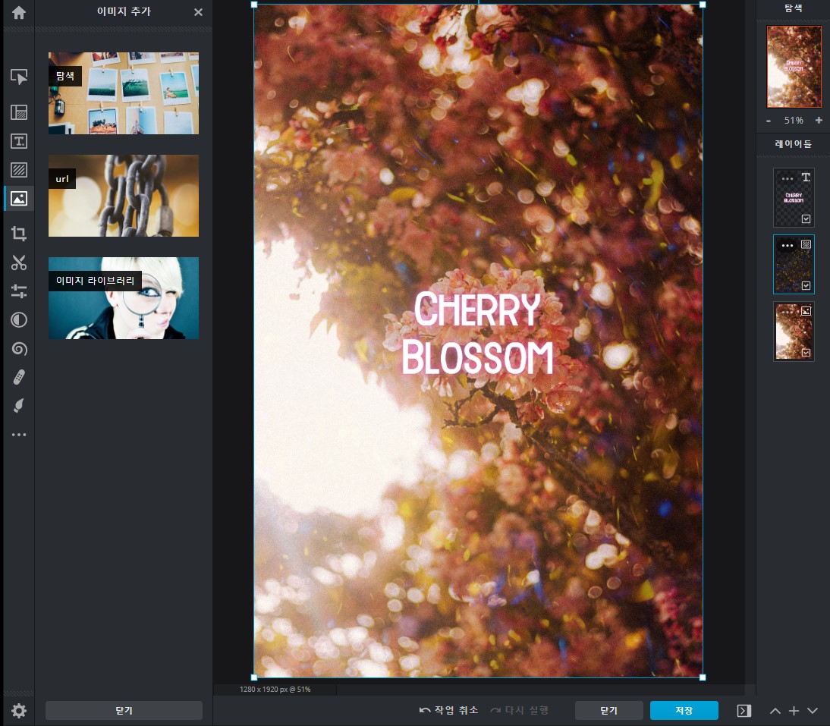Show more tools via the three-dot icon

point(18,435)
